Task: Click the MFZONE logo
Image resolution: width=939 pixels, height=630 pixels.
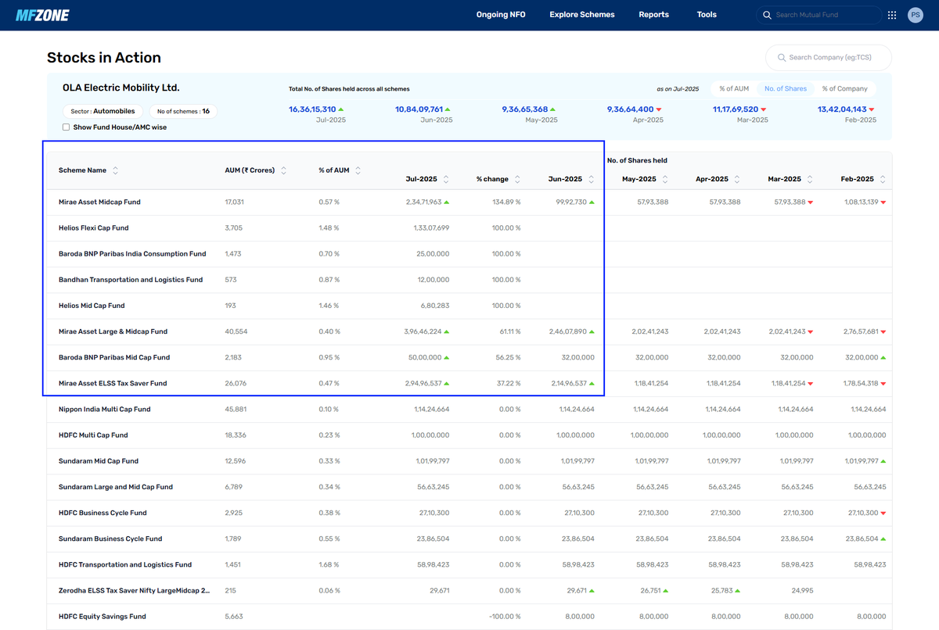Action: (42, 15)
